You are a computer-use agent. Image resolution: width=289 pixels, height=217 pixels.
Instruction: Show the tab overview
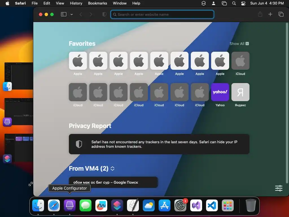281,14
